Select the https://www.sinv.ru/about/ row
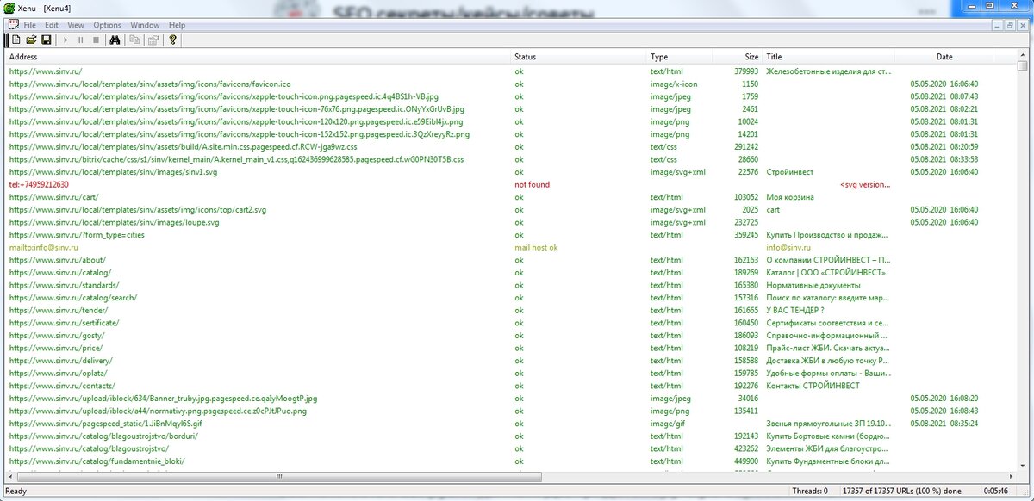Screen dimensions: 1034x501 coord(57,260)
